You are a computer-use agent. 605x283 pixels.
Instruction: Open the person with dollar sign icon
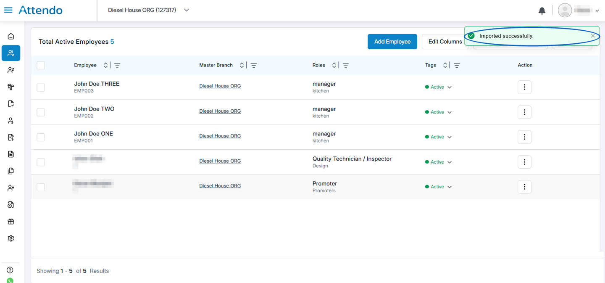pos(11,120)
